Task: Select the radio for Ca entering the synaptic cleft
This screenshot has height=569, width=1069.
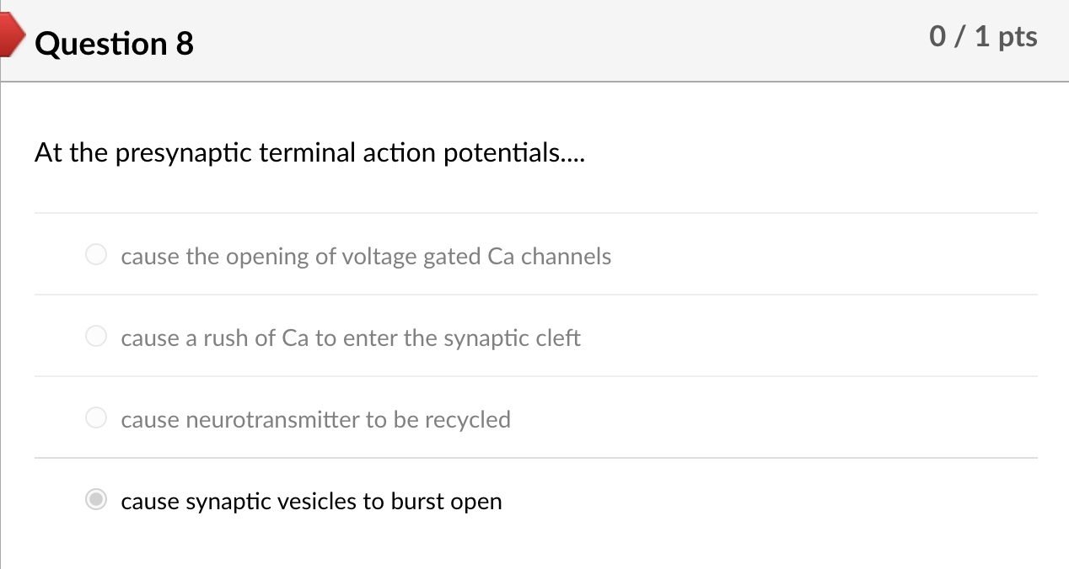Action: pyautogui.click(x=96, y=337)
